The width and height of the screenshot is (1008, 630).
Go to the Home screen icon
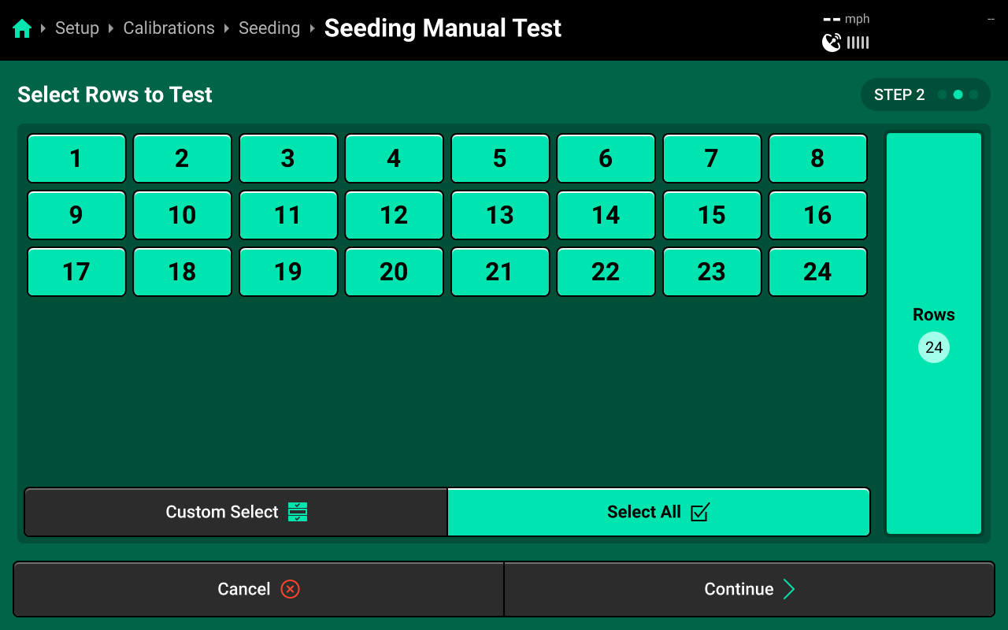(22, 28)
